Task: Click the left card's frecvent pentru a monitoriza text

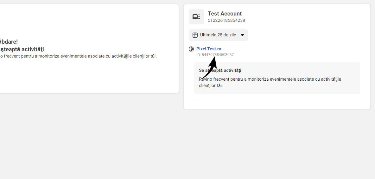Action: [x=78, y=57]
